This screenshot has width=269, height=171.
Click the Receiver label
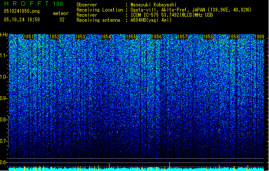point(87,15)
